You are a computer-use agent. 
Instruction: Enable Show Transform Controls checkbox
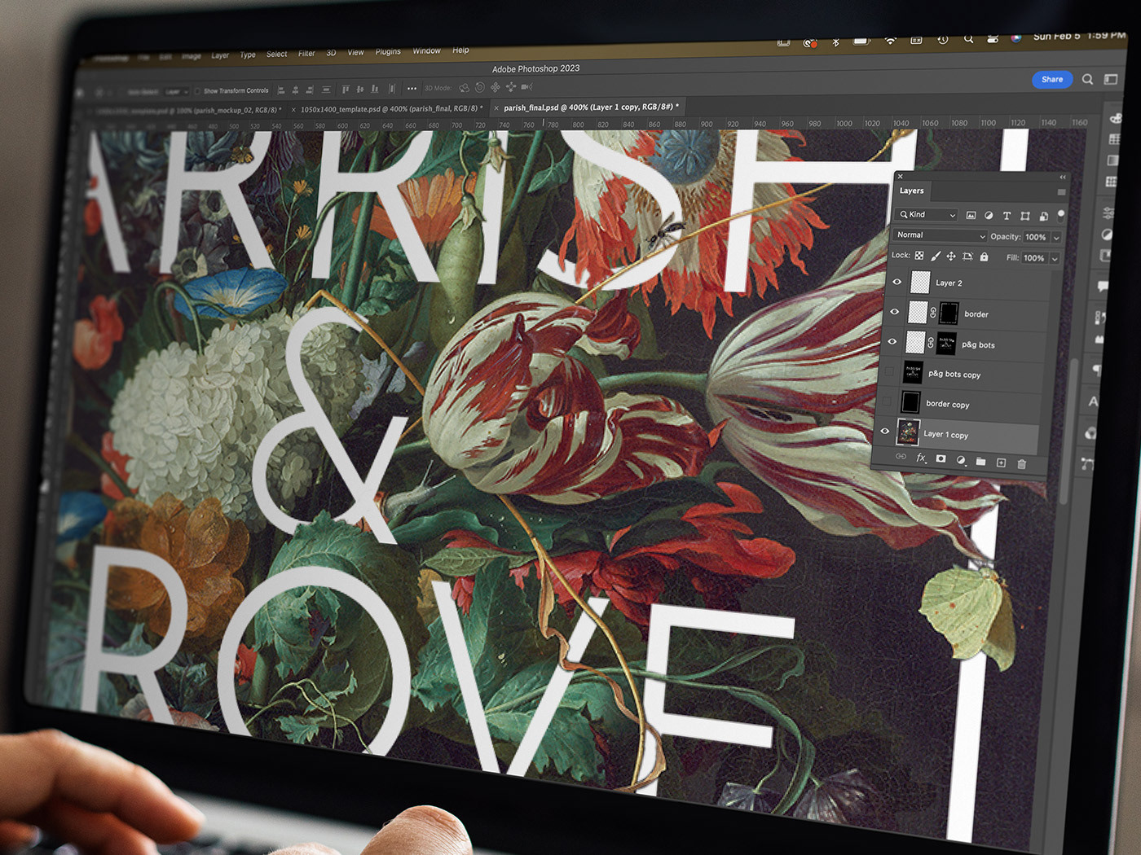tap(197, 91)
